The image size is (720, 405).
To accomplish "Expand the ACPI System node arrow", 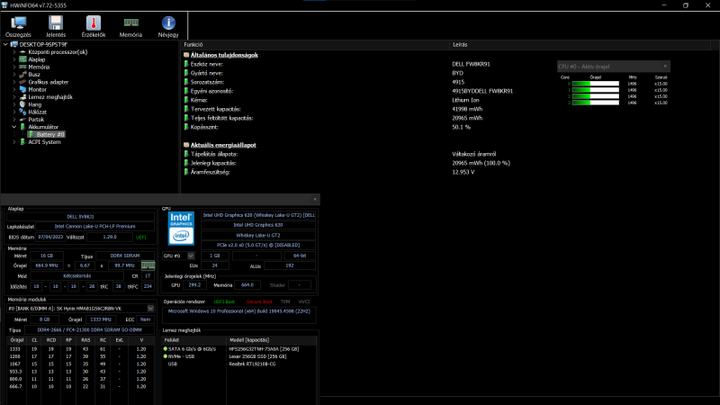I will click(14, 142).
